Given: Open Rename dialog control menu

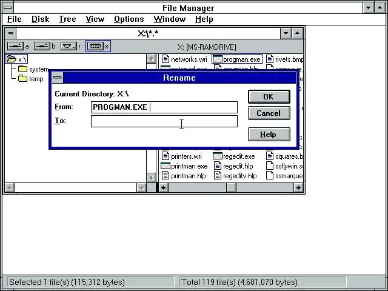Looking at the screenshot, I should click(x=58, y=78).
